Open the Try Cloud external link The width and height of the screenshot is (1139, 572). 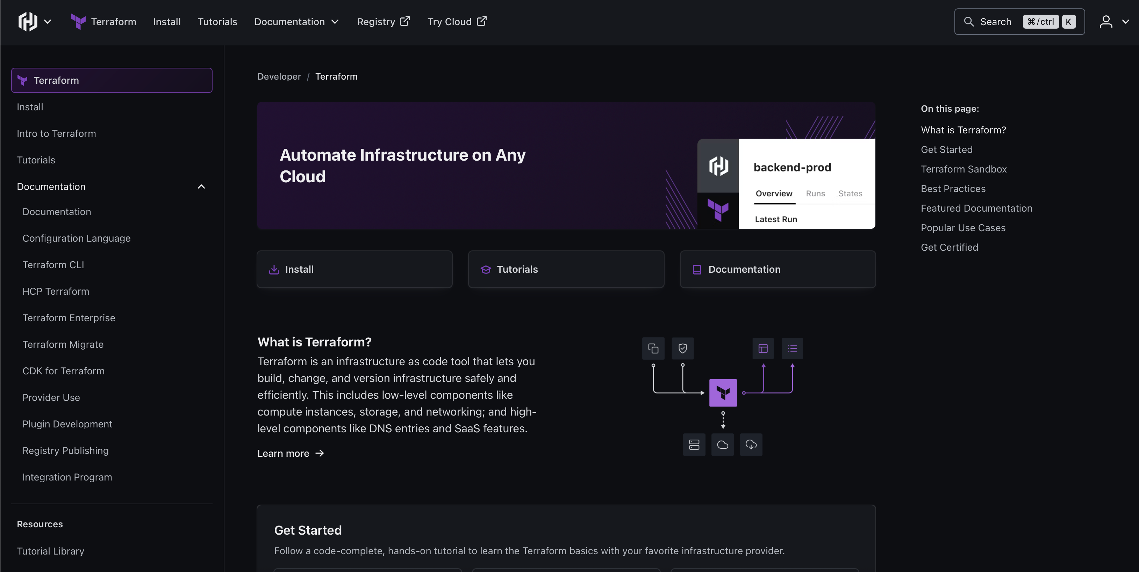coord(457,22)
